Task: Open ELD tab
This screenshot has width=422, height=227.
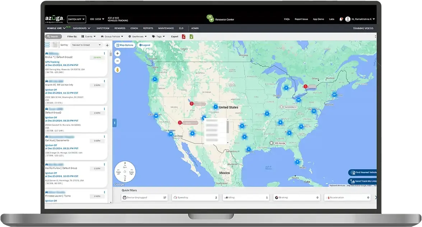Action: click(181, 28)
